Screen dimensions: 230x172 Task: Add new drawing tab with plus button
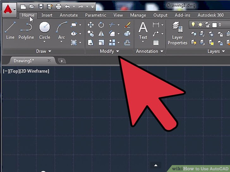pyautogui.click(x=62, y=61)
